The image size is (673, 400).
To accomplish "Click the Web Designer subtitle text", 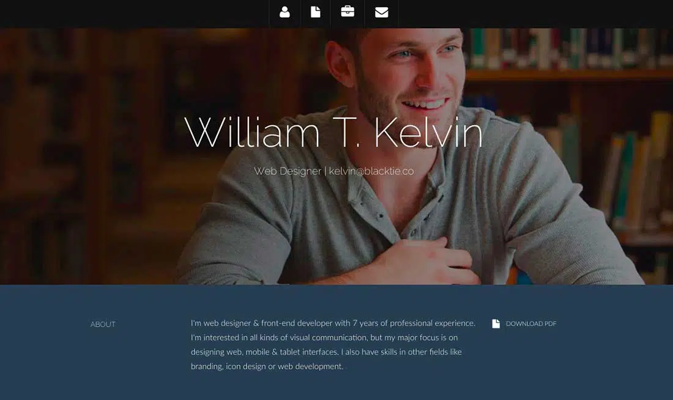I will (287, 171).
